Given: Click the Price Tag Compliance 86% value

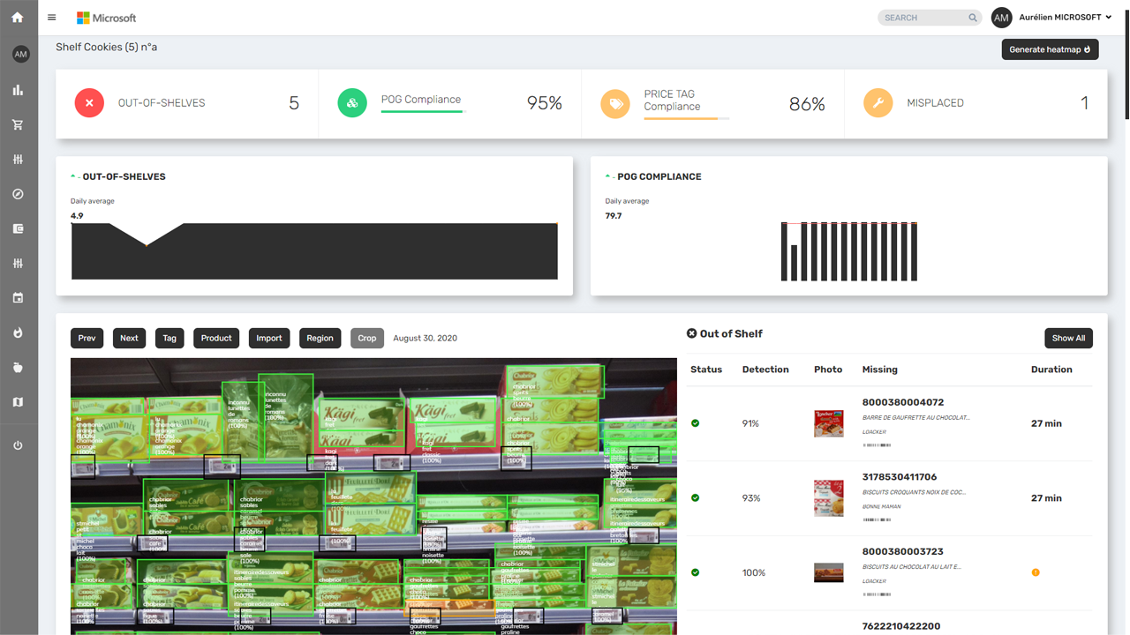Looking at the screenshot, I should (x=807, y=105).
